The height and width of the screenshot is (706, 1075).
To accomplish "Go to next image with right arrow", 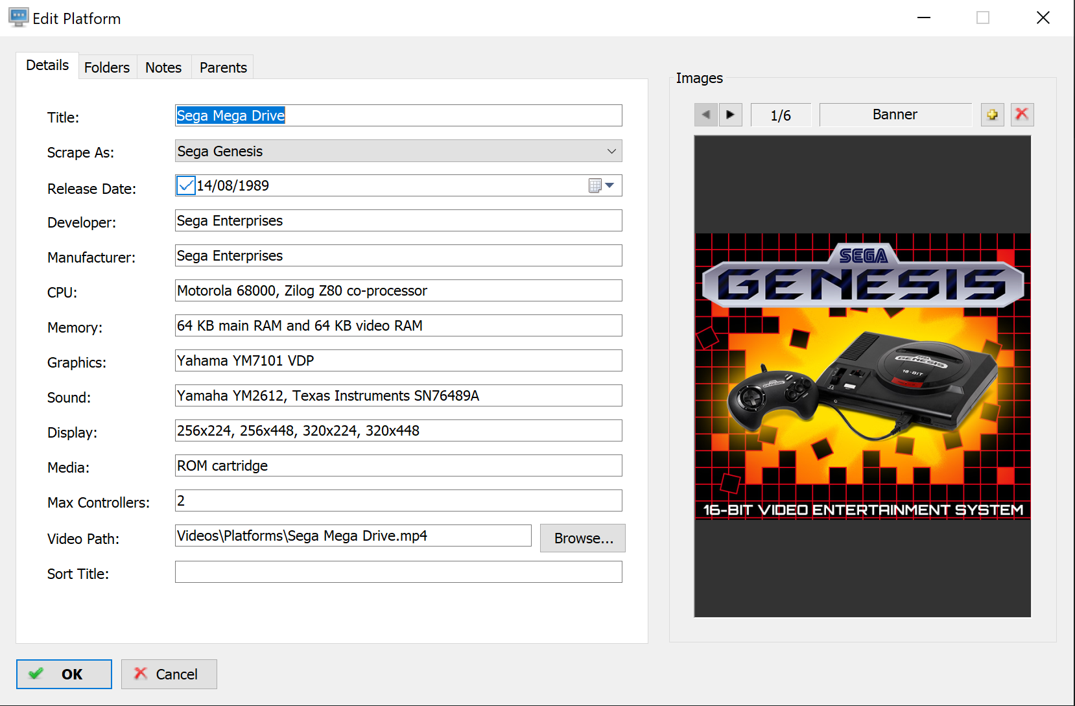I will click(x=731, y=115).
